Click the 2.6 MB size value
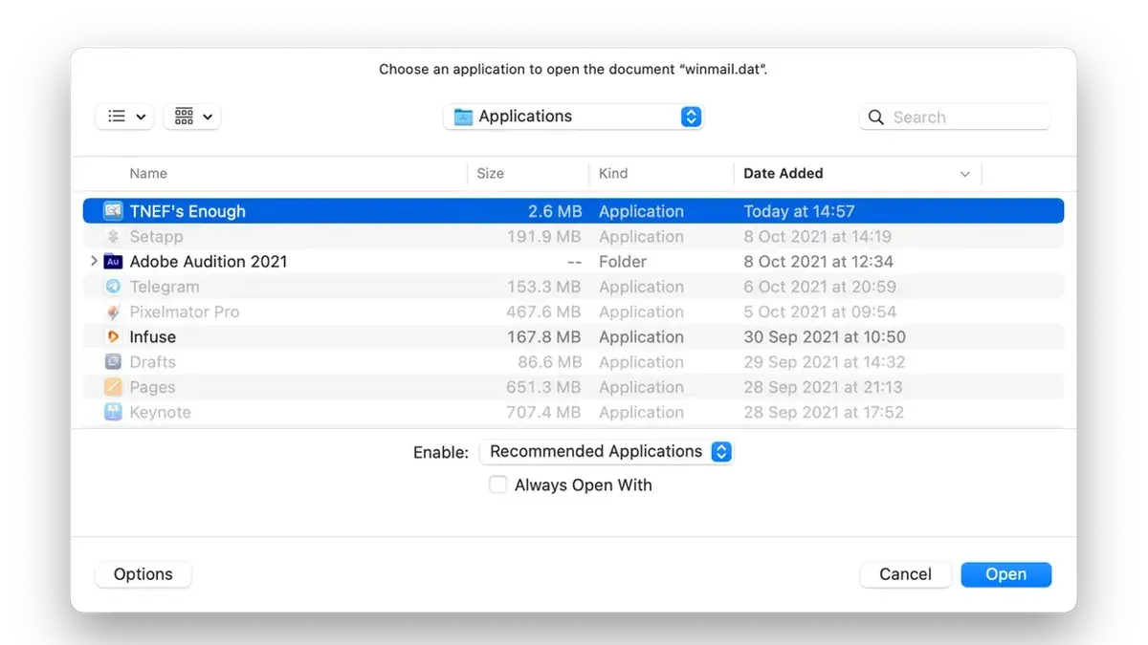Image resolution: width=1148 pixels, height=645 pixels. 555,211
